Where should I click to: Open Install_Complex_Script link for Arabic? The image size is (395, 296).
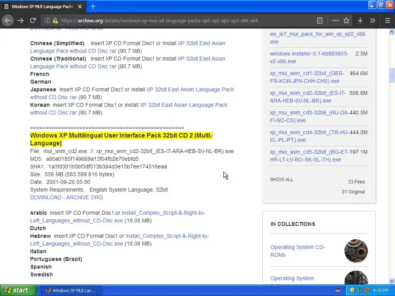[118, 217]
